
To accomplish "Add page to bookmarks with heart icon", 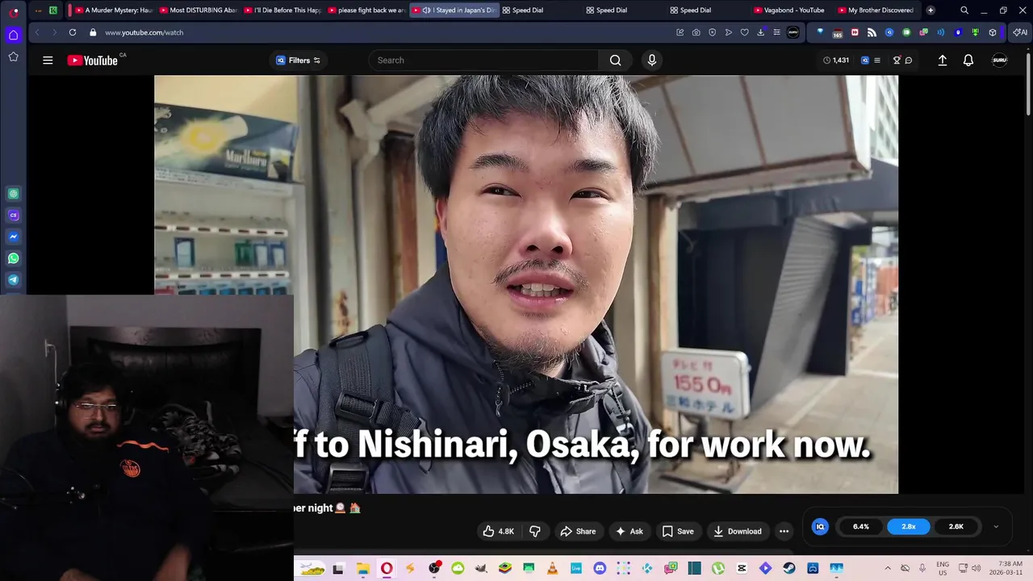I will (744, 32).
